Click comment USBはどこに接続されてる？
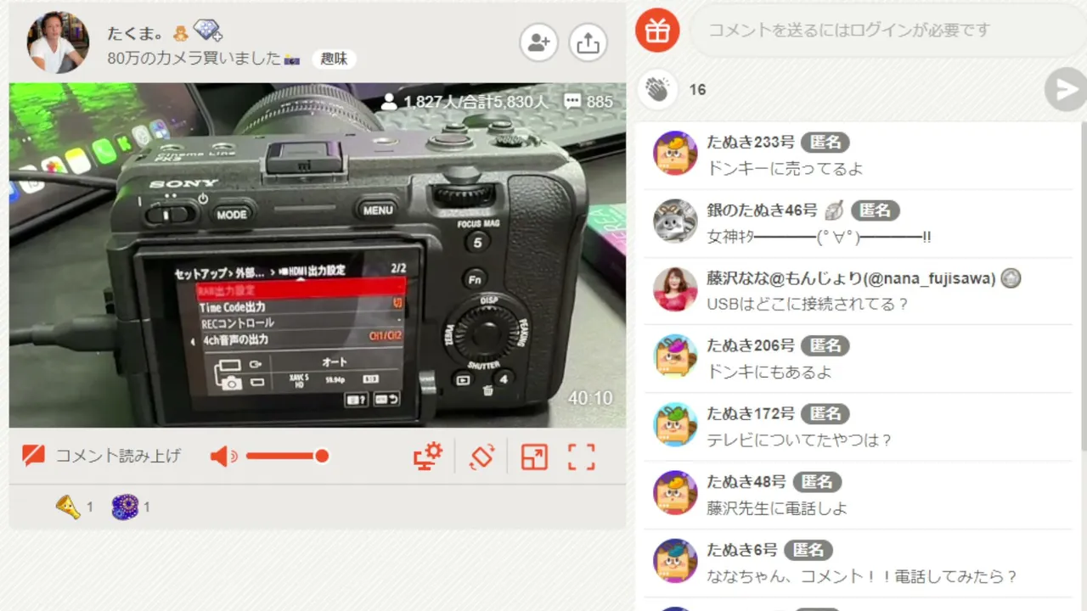 coord(808,304)
